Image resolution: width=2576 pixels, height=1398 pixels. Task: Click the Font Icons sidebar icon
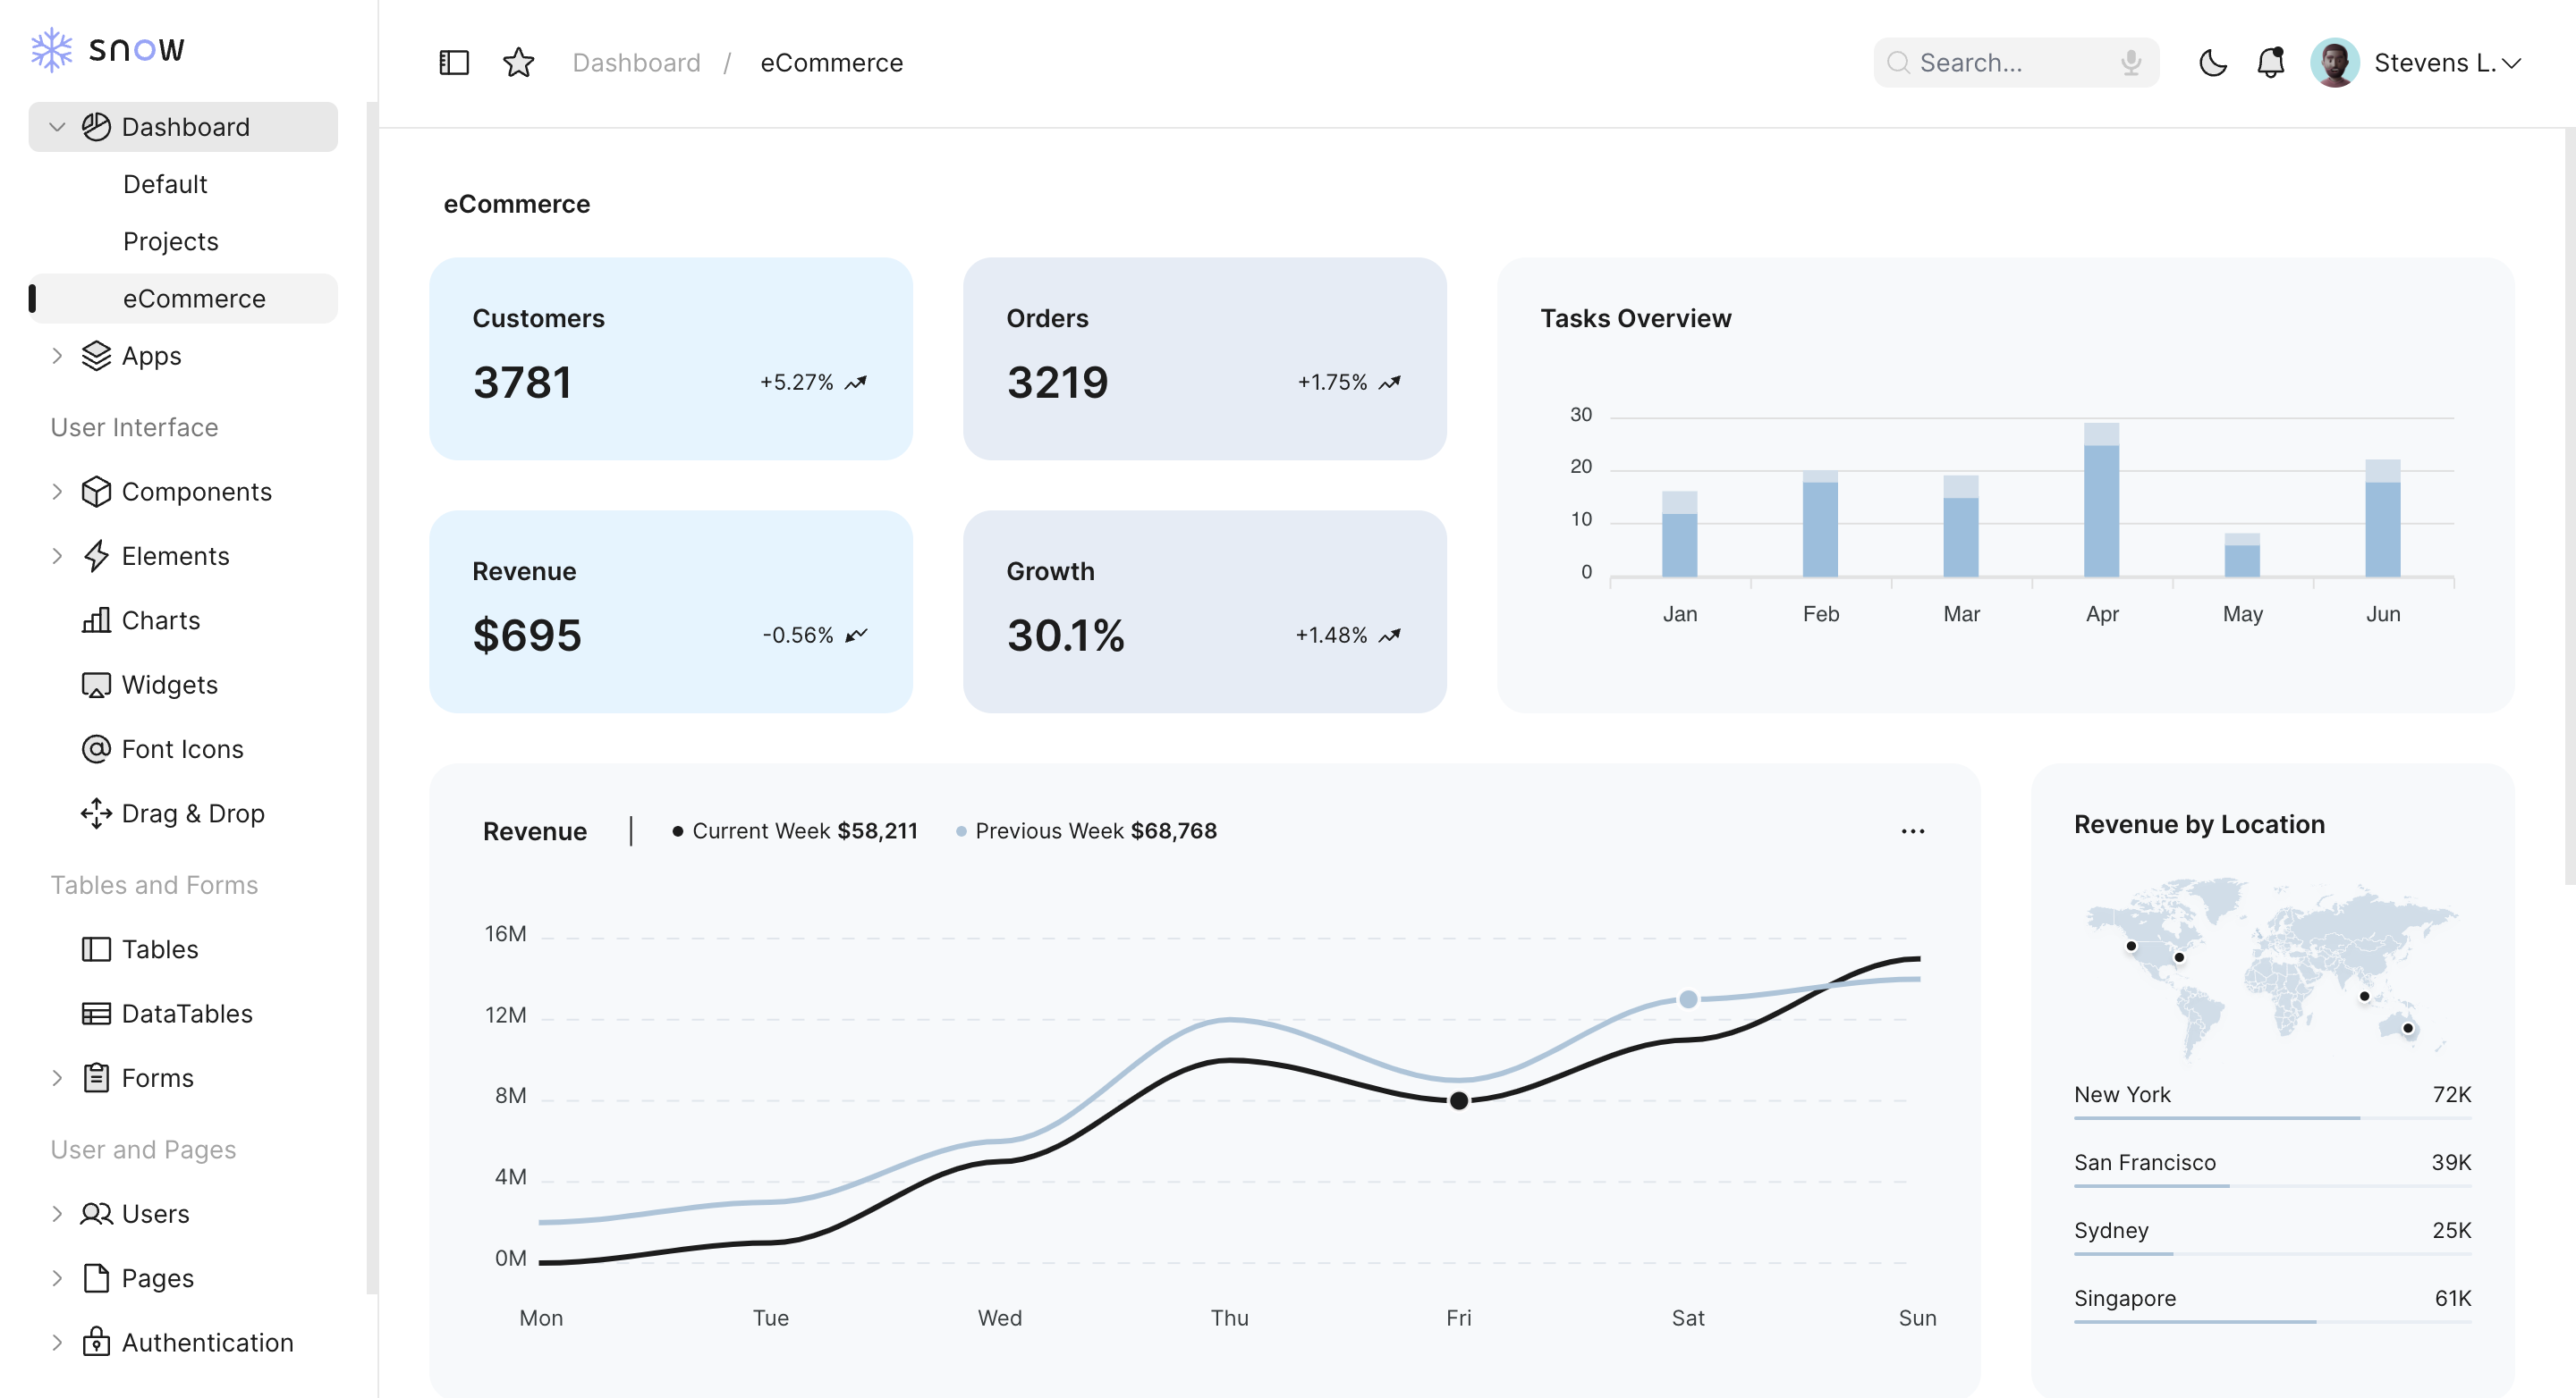(96, 748)
